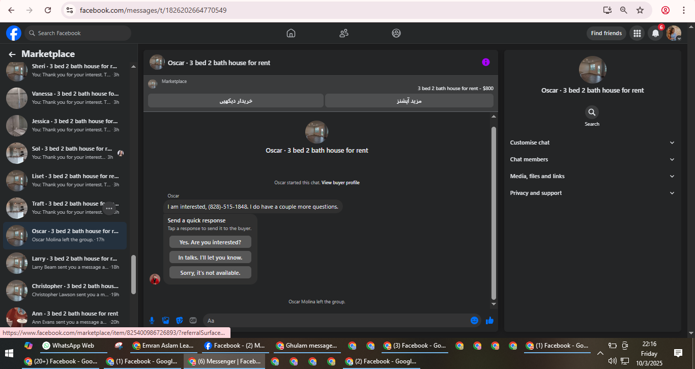695x369 pixels.
Task: Switch to Emran Aslam taskbar window
Action: coord(163,346)
